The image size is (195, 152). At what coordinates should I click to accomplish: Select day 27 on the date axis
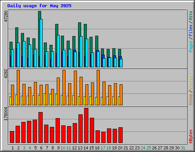(160, 148)
